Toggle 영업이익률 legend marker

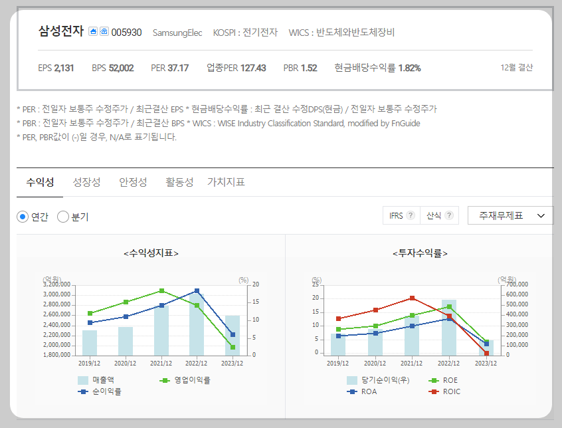(x=165, y=380)
